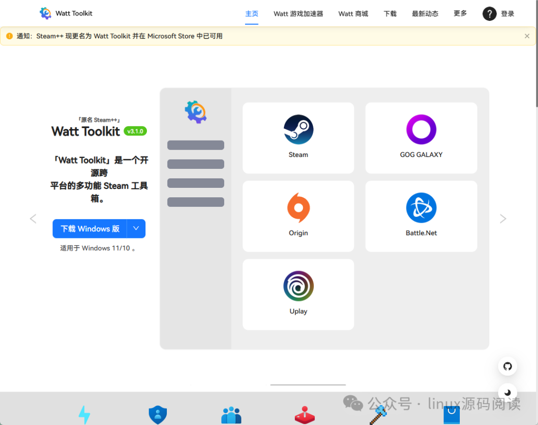Click the orange notice warning icon

(x=9, y=36)
